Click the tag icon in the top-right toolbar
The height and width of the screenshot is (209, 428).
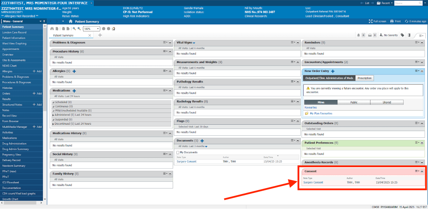(x=402, y=35)
